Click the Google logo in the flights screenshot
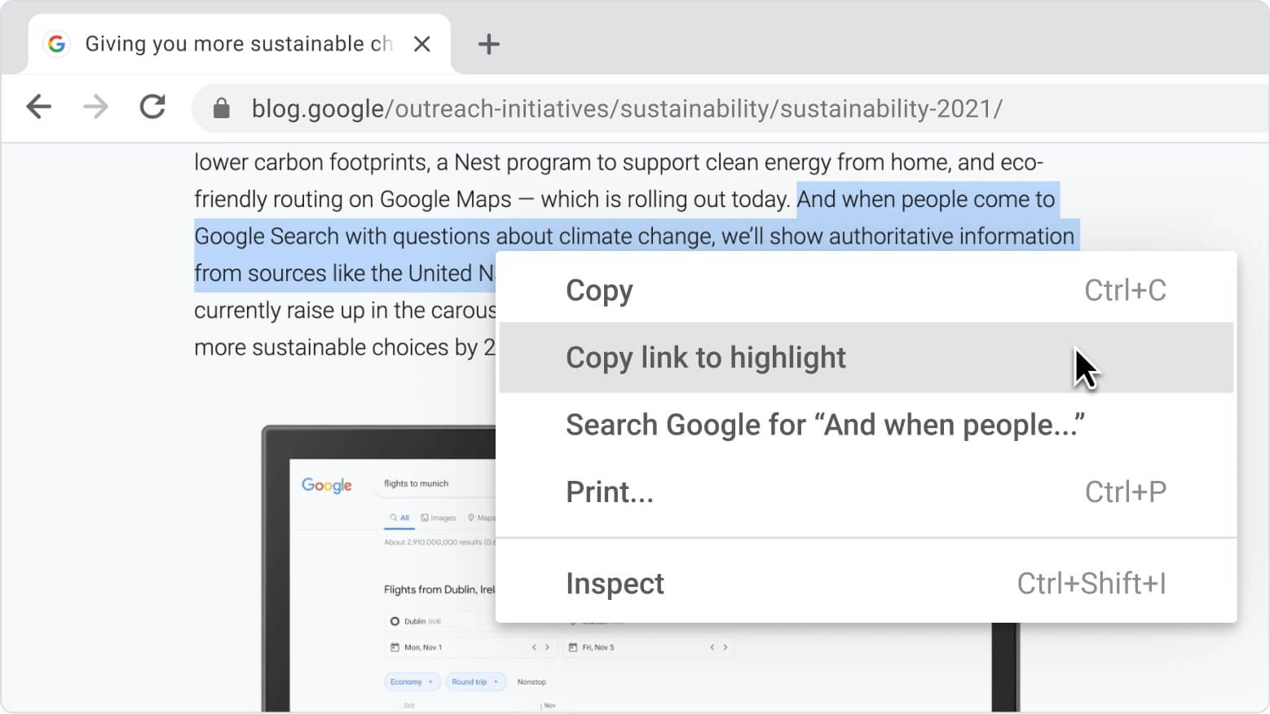 pos(326,485)
